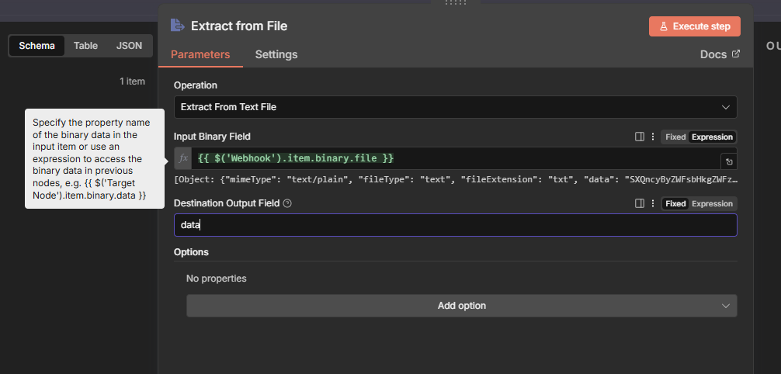Screen dimensions: 781x374
Task: Set Destination Output Field to Expression mode
Action: point(712,203)
